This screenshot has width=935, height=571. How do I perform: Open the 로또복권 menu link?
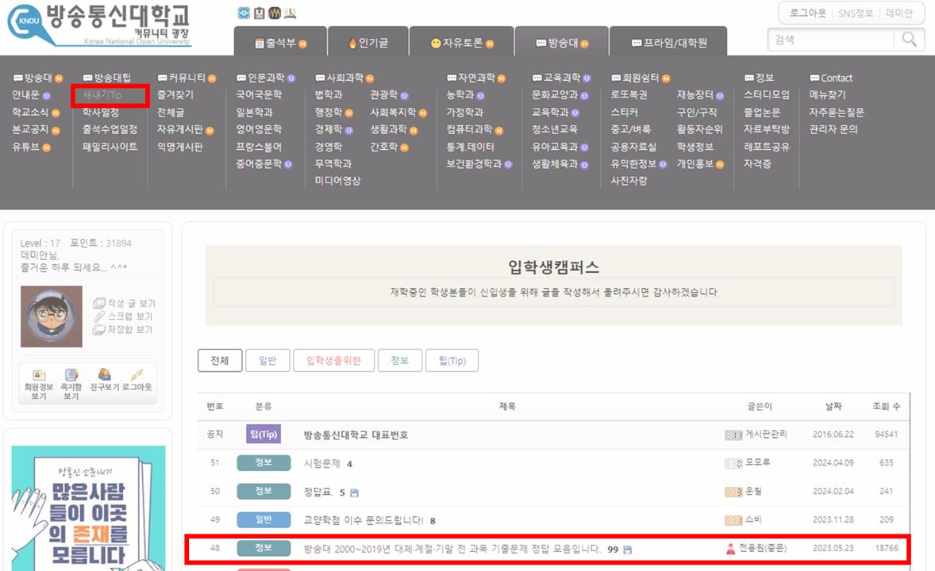pos(629,94)
